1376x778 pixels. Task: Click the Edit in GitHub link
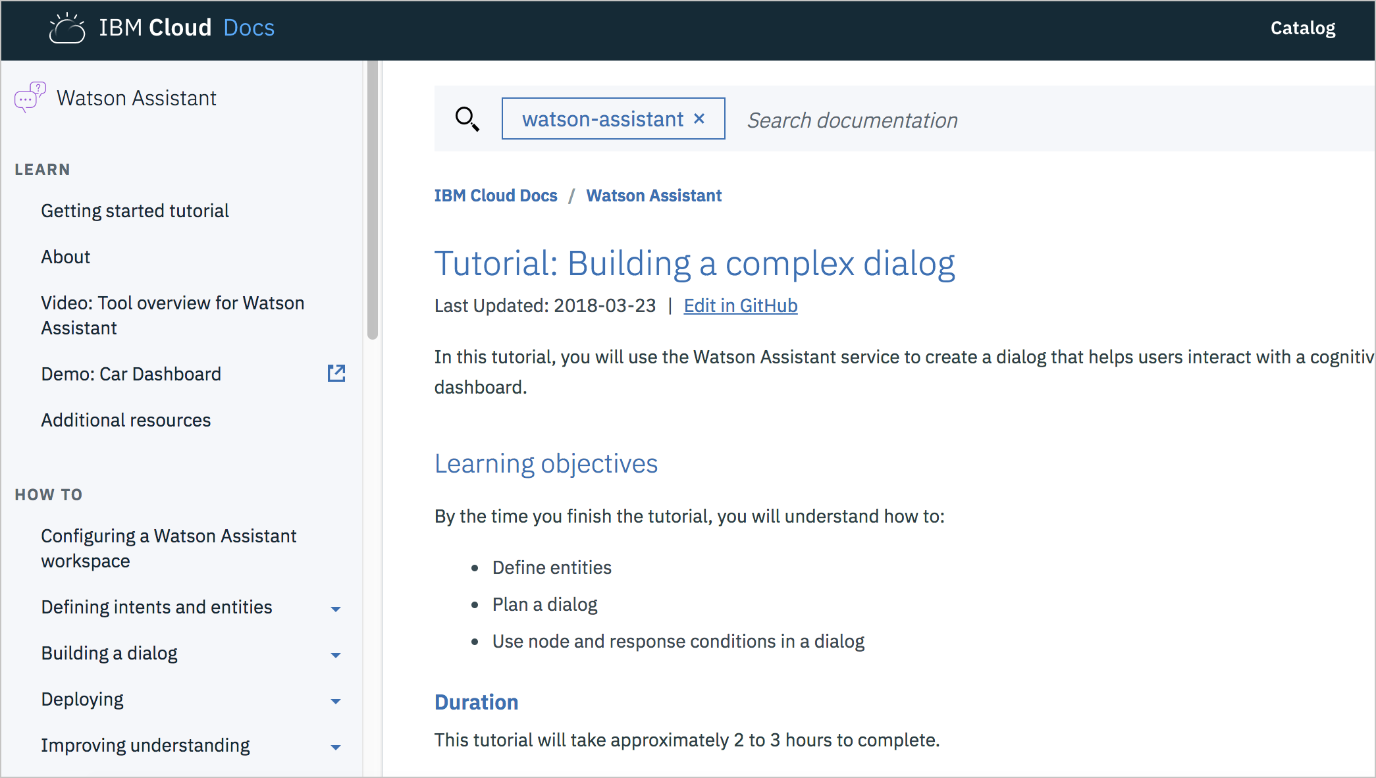(x=741, y=305)
